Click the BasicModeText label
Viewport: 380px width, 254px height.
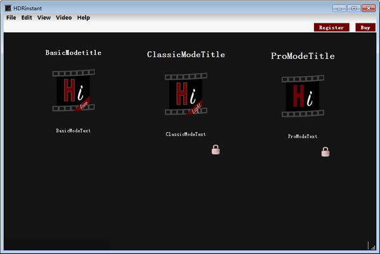(x=73, y=130)
